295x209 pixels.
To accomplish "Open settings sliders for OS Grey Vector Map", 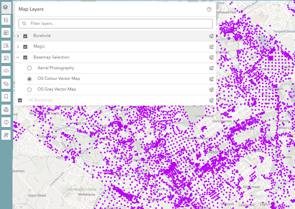I will (212, 90).
